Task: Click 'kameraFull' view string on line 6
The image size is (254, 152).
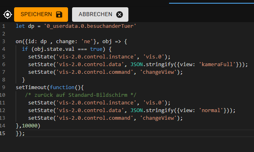Action: tap(217, 65)
